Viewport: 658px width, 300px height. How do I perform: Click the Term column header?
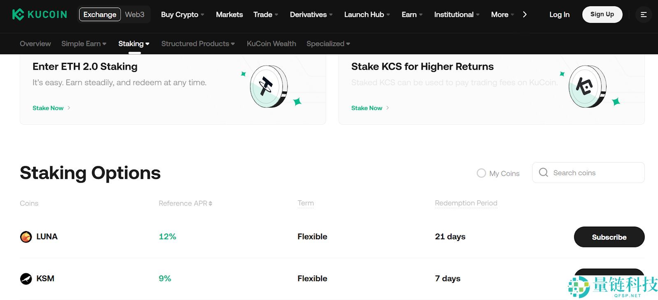(306, 203)
